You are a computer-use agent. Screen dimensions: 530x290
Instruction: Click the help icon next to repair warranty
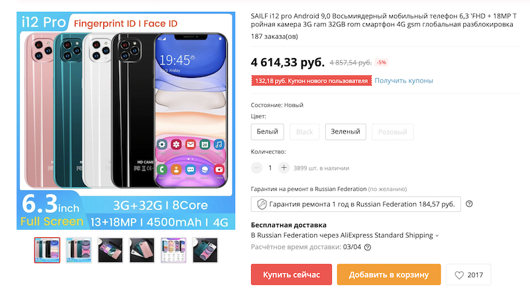(469, 203)
